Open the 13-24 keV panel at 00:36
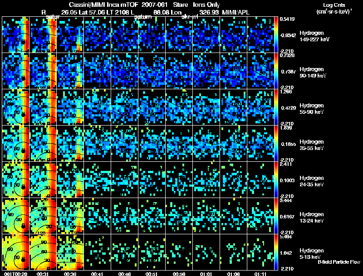 (x=70, y=216)
